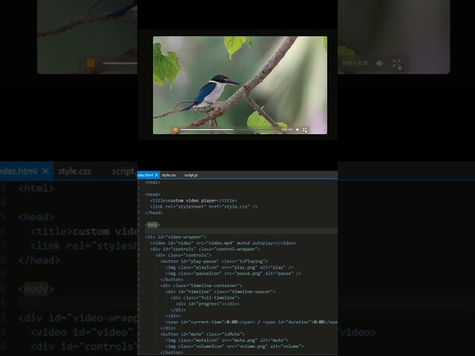Close the large blurred HTML tab in background
The width and height of the screenshot is (475, 356).
pos(45,171)
